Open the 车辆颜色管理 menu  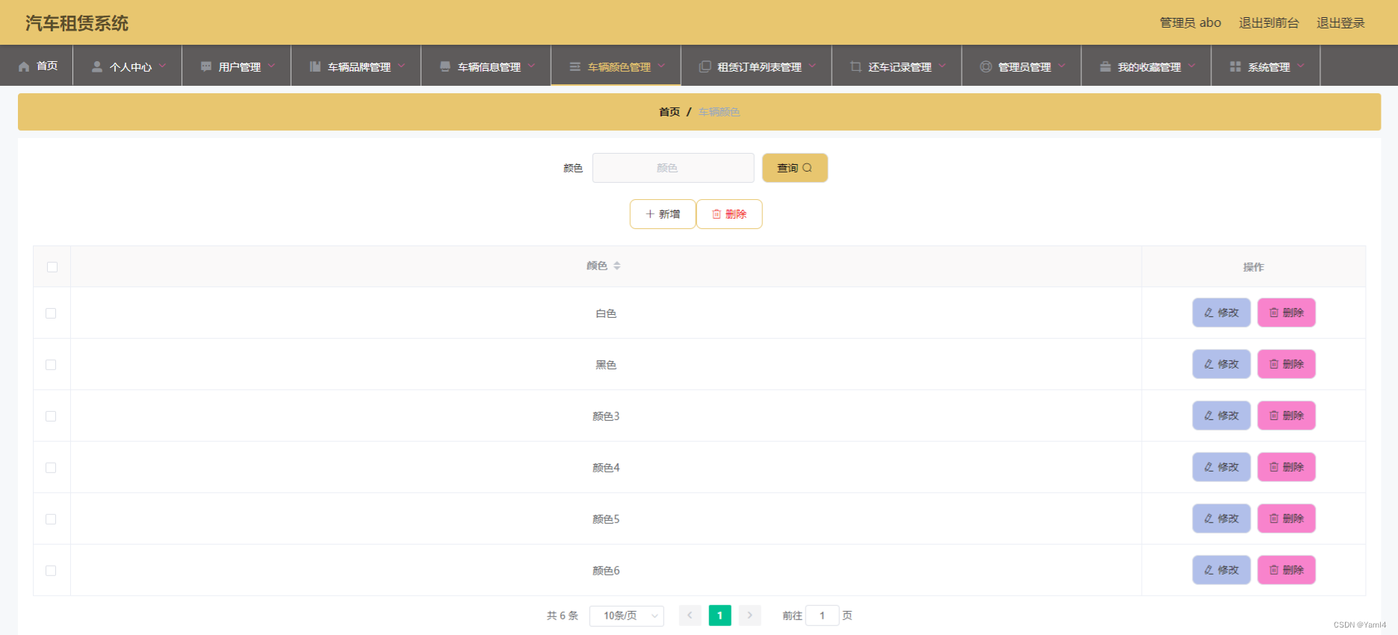616,66
